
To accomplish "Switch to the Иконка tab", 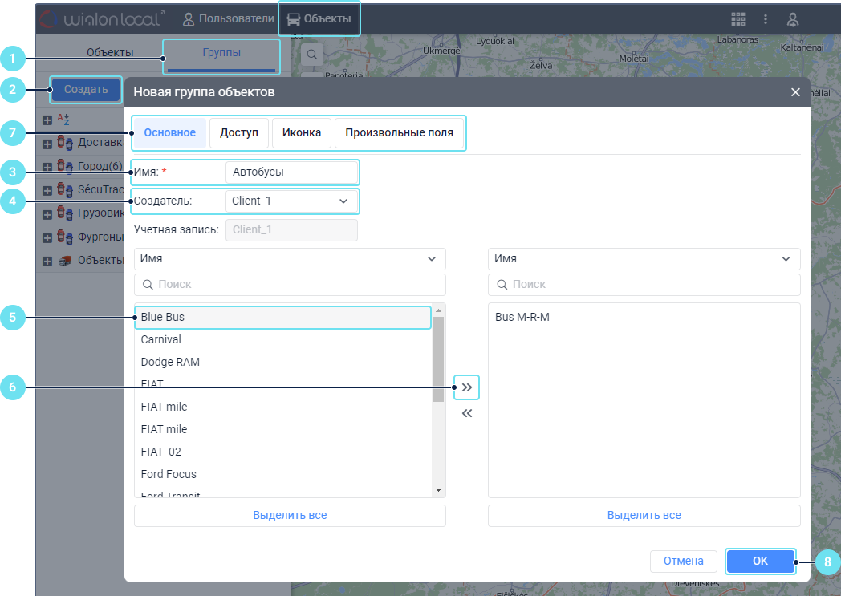I will pos(302,132).
